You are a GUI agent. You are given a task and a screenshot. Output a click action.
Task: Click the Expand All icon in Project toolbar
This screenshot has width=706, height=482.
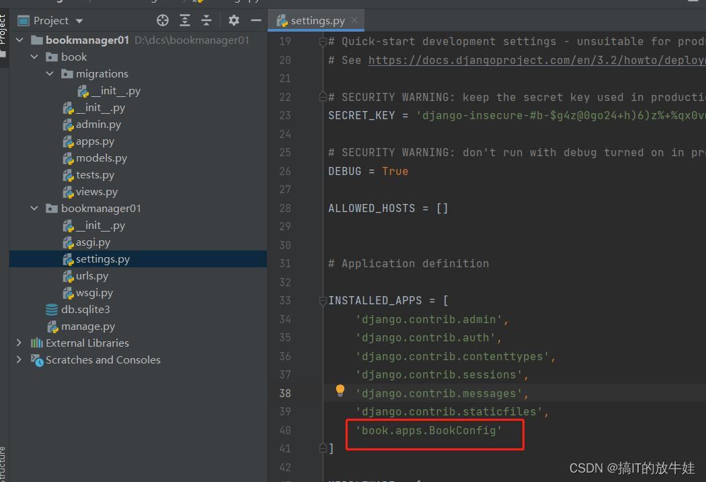tap(185, 20)
